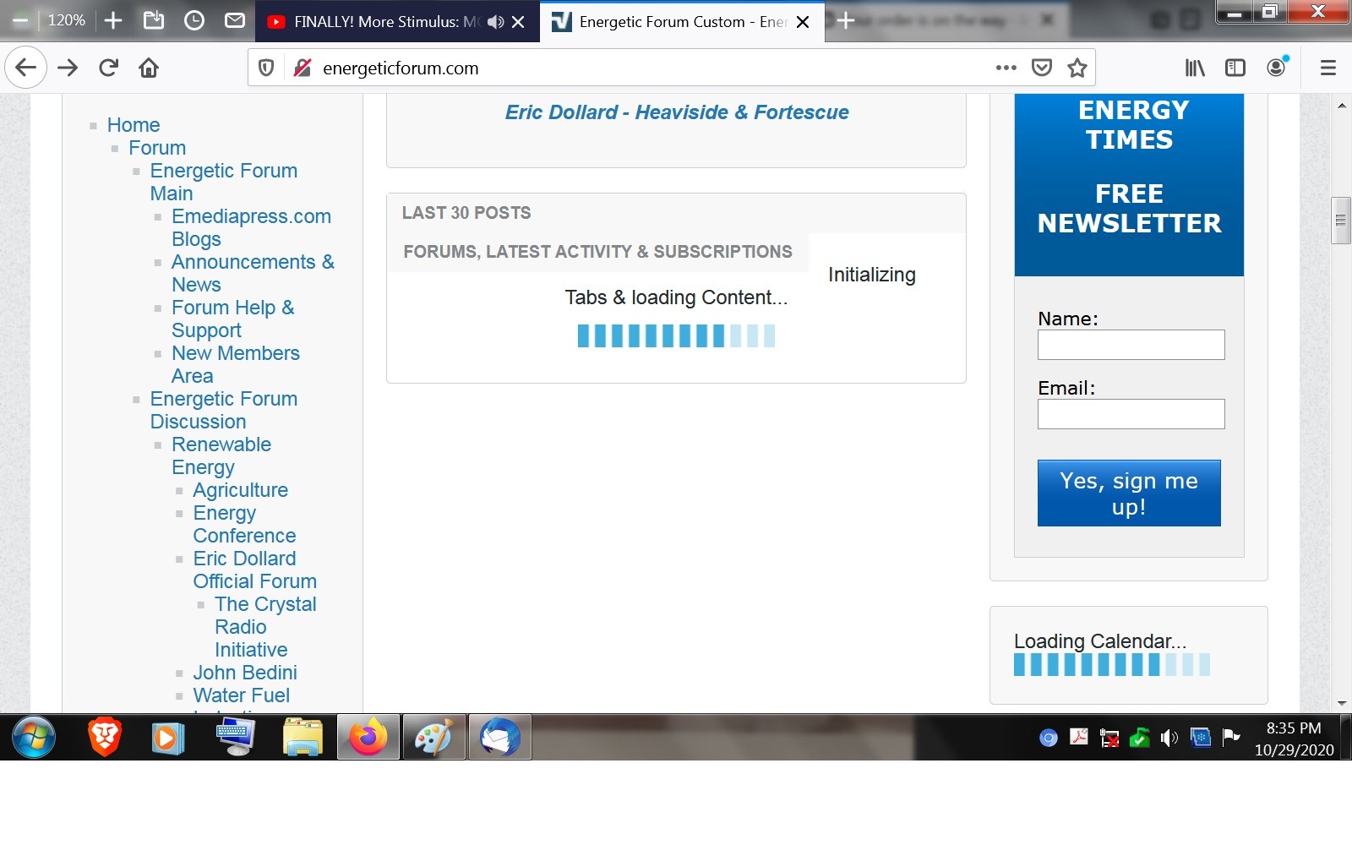Click Yes, sign me up button
Screen dimensions: 1352x845
pos(1129,493)
